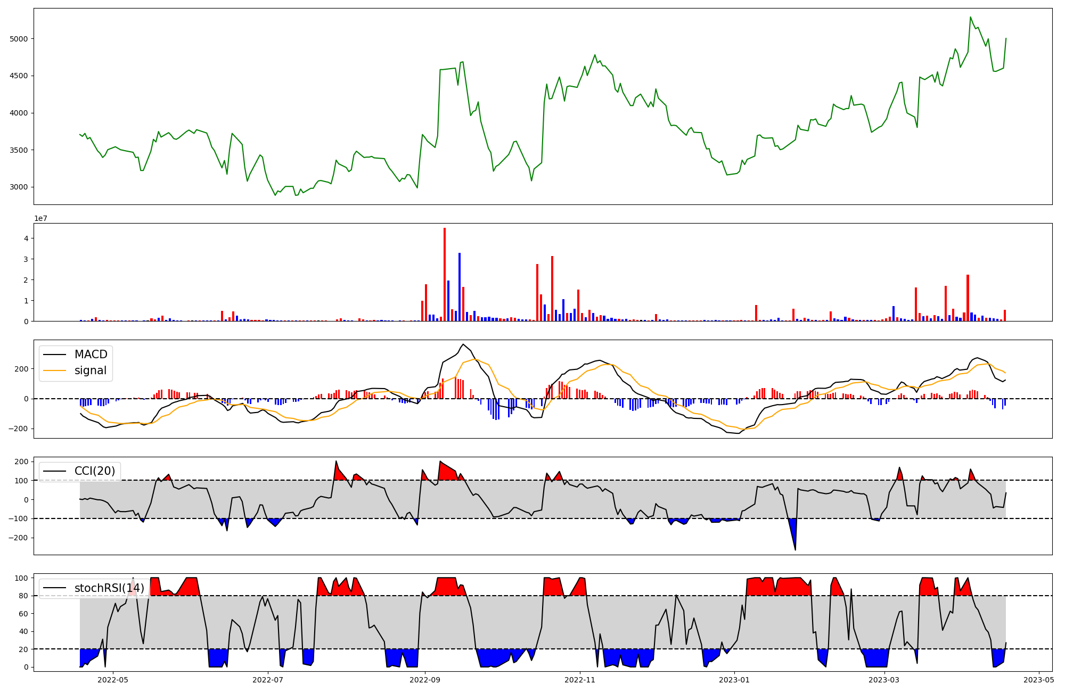The height and width of the screenshot is (692, 1065).
Task: Click the stochRSI(14) legend entry
Action: click(x=109, y=588)
